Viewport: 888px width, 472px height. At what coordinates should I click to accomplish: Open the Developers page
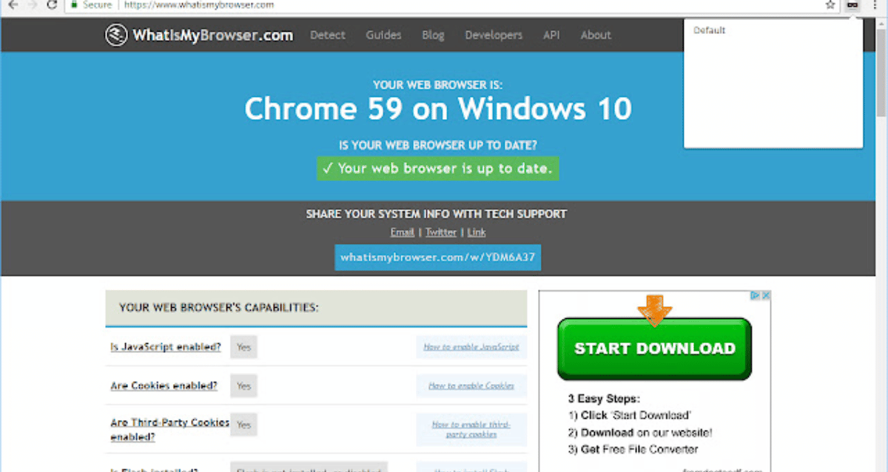(x=494, y=35)
